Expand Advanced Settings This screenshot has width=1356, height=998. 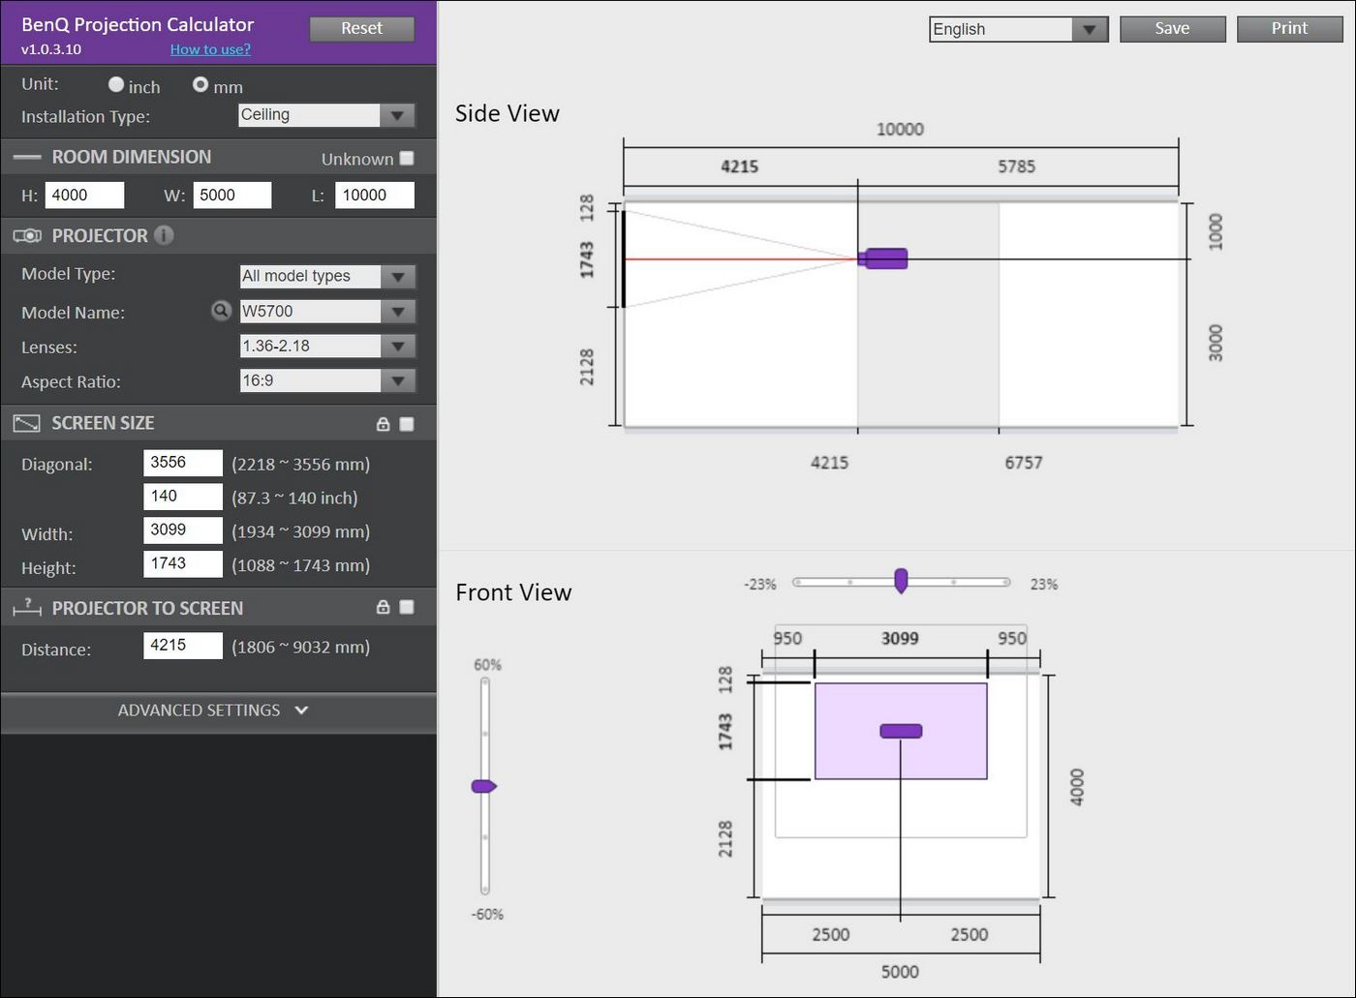point(213,711)
